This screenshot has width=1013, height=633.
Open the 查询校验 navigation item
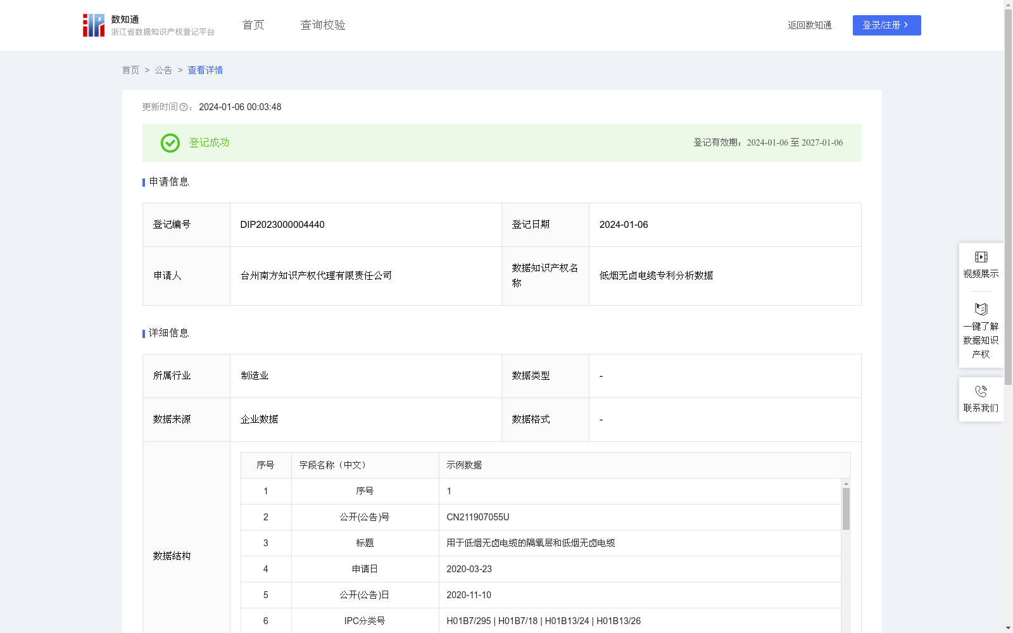(323, 25)
